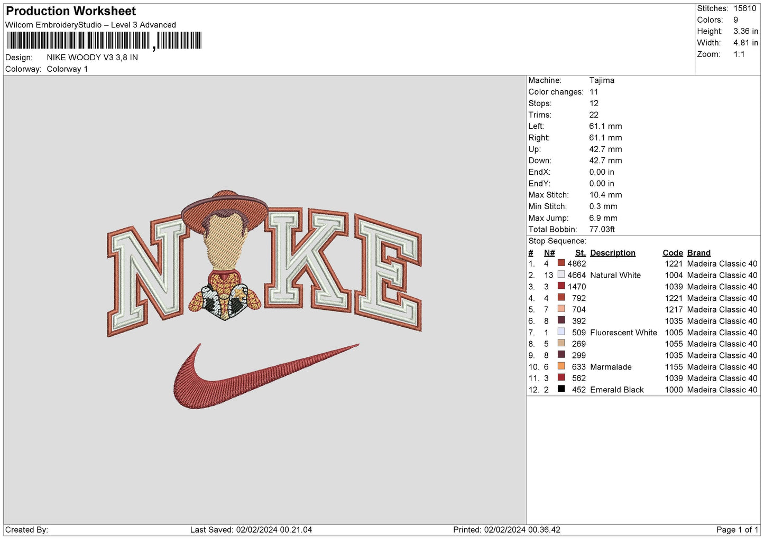Select the orange Marmalade swatch
The height and width of the screenshot is (539, 764).
click(561, 366)
